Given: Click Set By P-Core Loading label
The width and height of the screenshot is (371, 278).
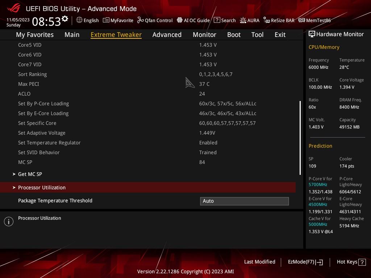Looking at the screenshot, I should pos(43,104).
